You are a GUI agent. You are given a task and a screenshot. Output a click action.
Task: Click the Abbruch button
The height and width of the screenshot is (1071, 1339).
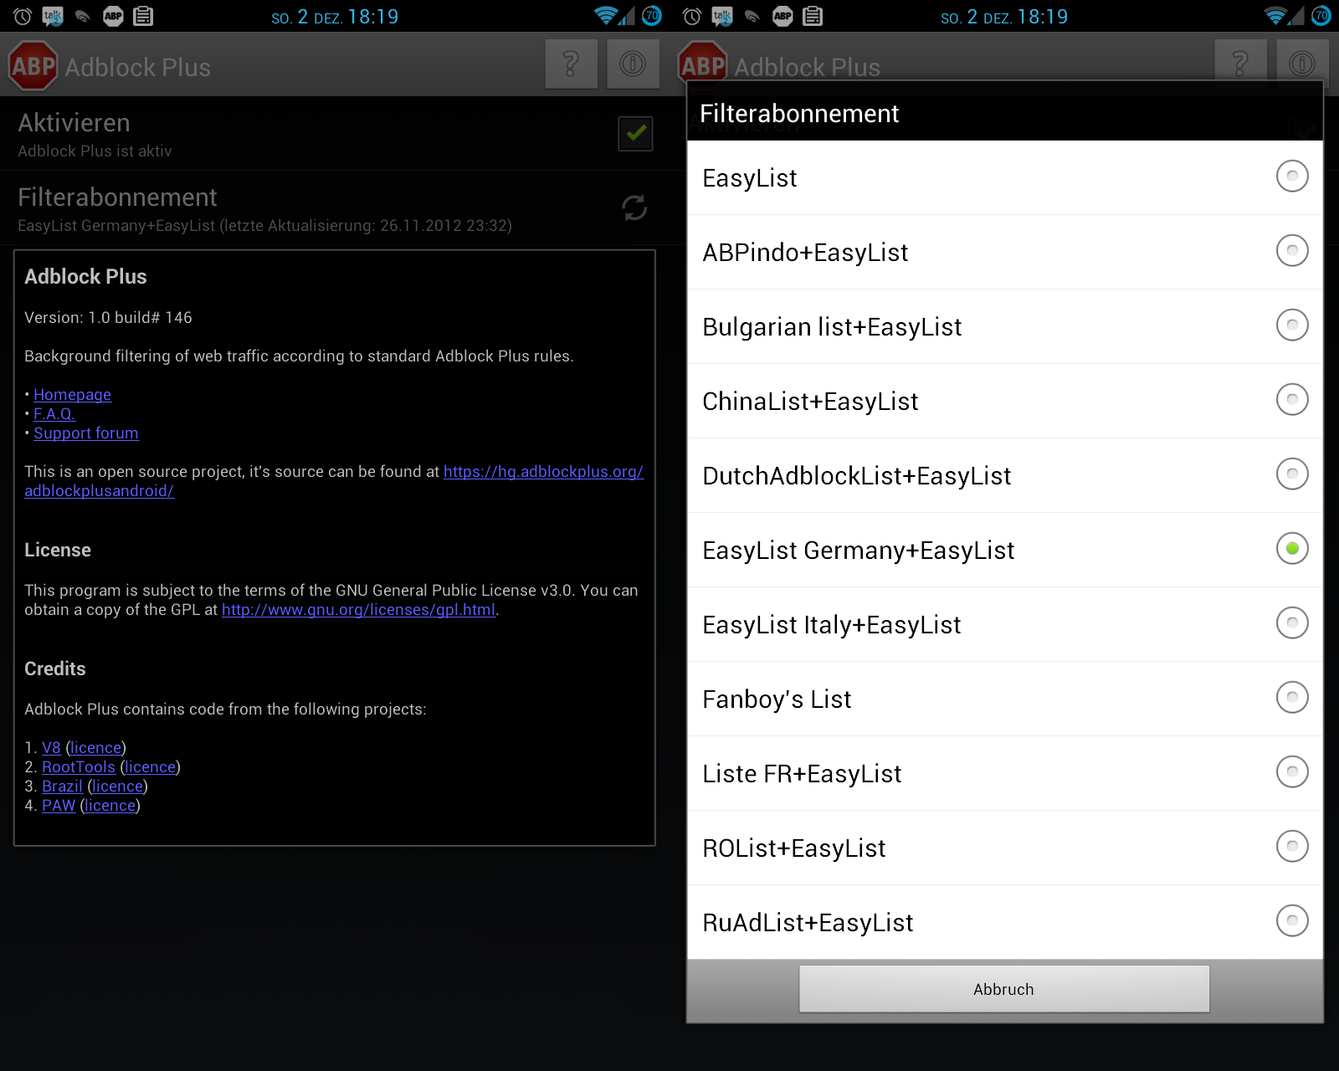pos(1004,989)
